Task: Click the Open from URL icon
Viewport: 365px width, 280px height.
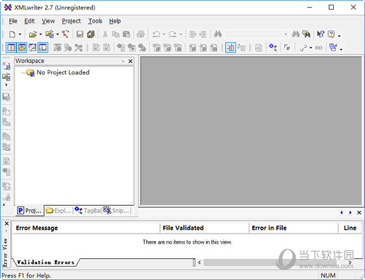Action: tap(66, 34)
